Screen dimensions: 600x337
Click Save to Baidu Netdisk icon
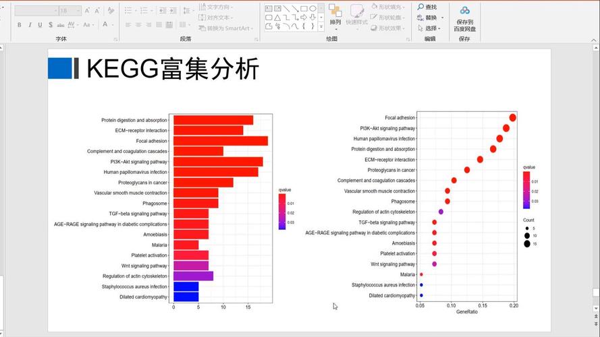click(x=464, y=11)
